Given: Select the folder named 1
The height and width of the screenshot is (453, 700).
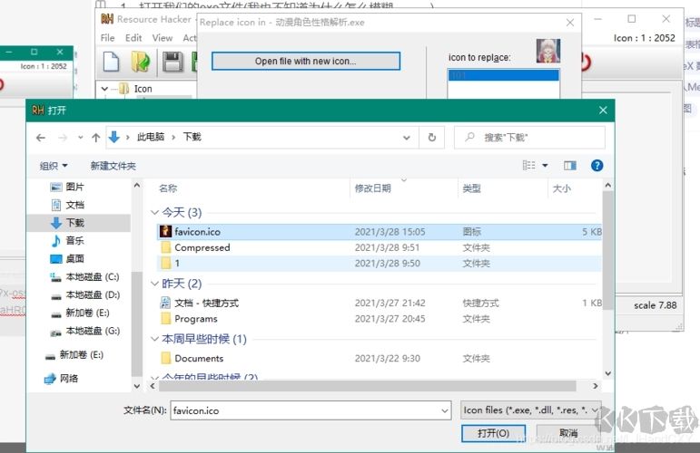Looking at the screenshot, I should click(x=380, y=264).
